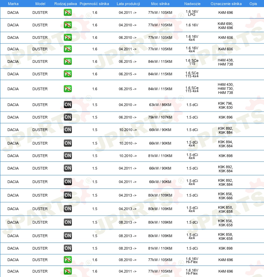The image size is (264, 277).
Task: Click the '79kW / 107KM' power cell
Action: click(160, 117)
